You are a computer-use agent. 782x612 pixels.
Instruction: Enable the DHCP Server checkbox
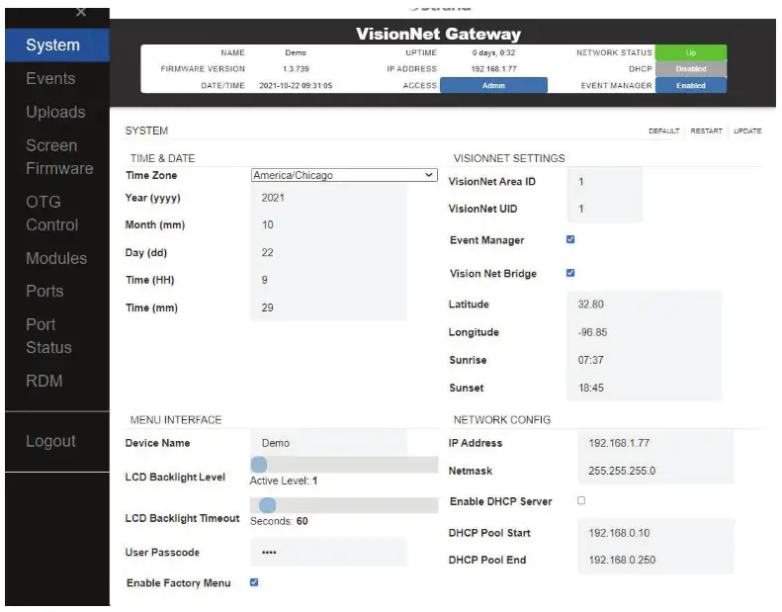point(581,500)
